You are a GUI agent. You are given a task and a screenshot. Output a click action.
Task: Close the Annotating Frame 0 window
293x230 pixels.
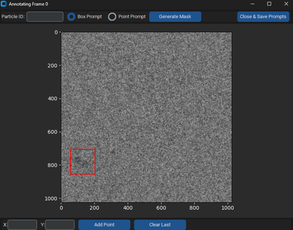click(x=286, y=4)
